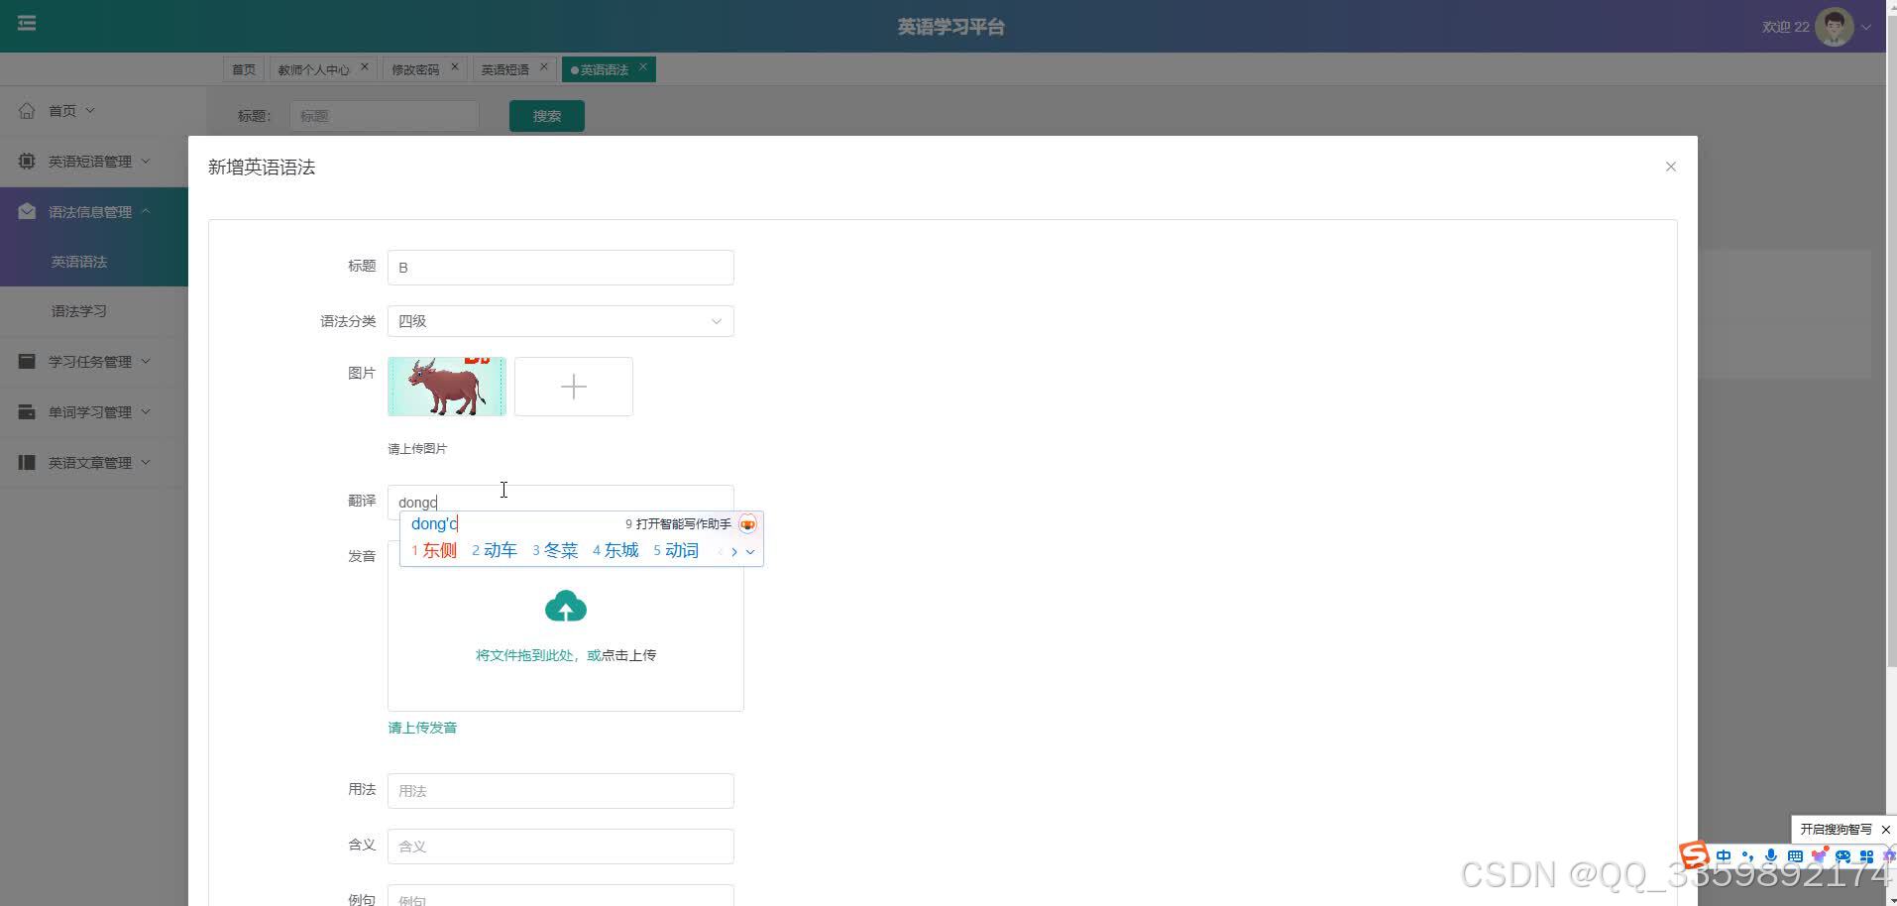The image size is (1897, 906).
Task: Close the 开启搜狗智写 popup
Action: click(x=1885, y=830)
